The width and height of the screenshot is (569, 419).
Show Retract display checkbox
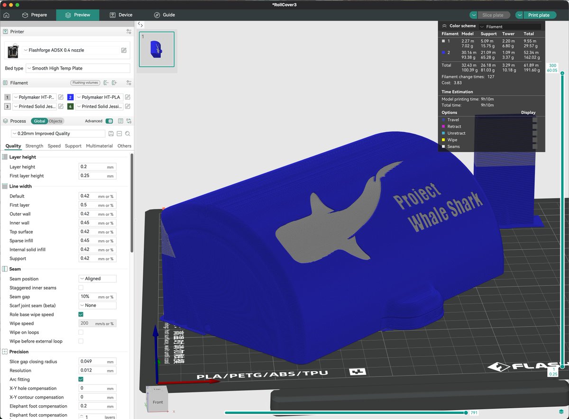[535, 127]
